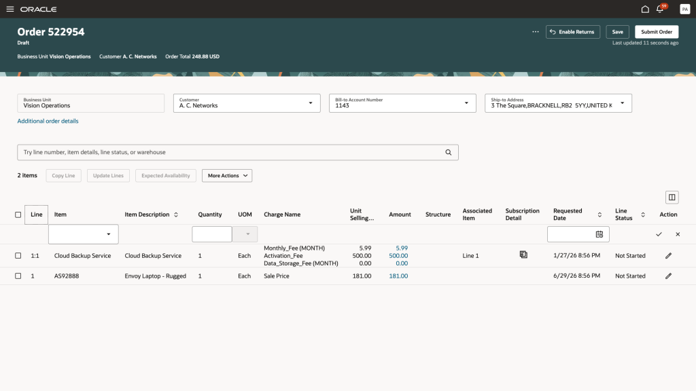Open the column settings icon above table
This screenshot has width=696, height=391.
[672, 198]
